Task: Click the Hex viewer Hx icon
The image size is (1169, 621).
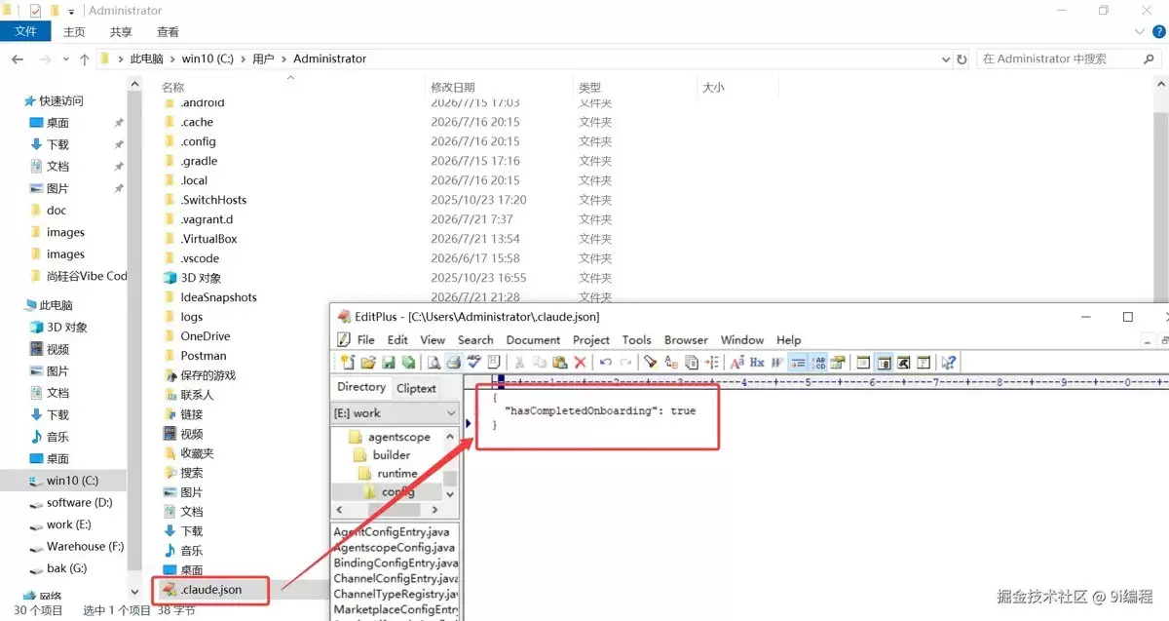Action: click(757, 363)
